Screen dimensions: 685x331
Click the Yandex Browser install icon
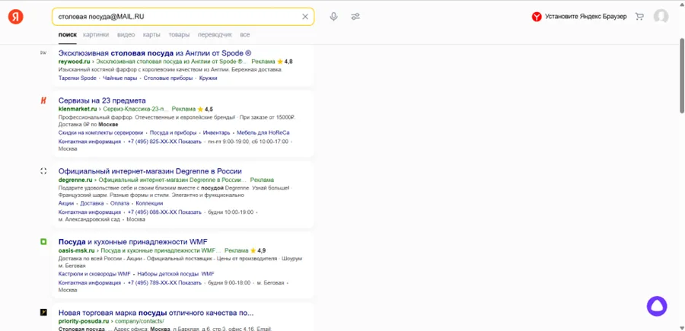[x=537, y=17]
